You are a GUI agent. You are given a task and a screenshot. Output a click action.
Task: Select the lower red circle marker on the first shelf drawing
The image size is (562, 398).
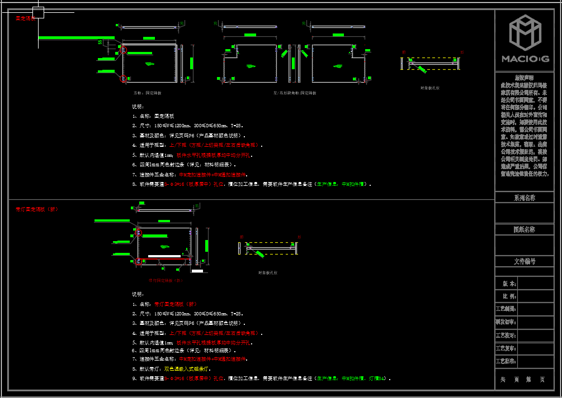click(123, 79)
